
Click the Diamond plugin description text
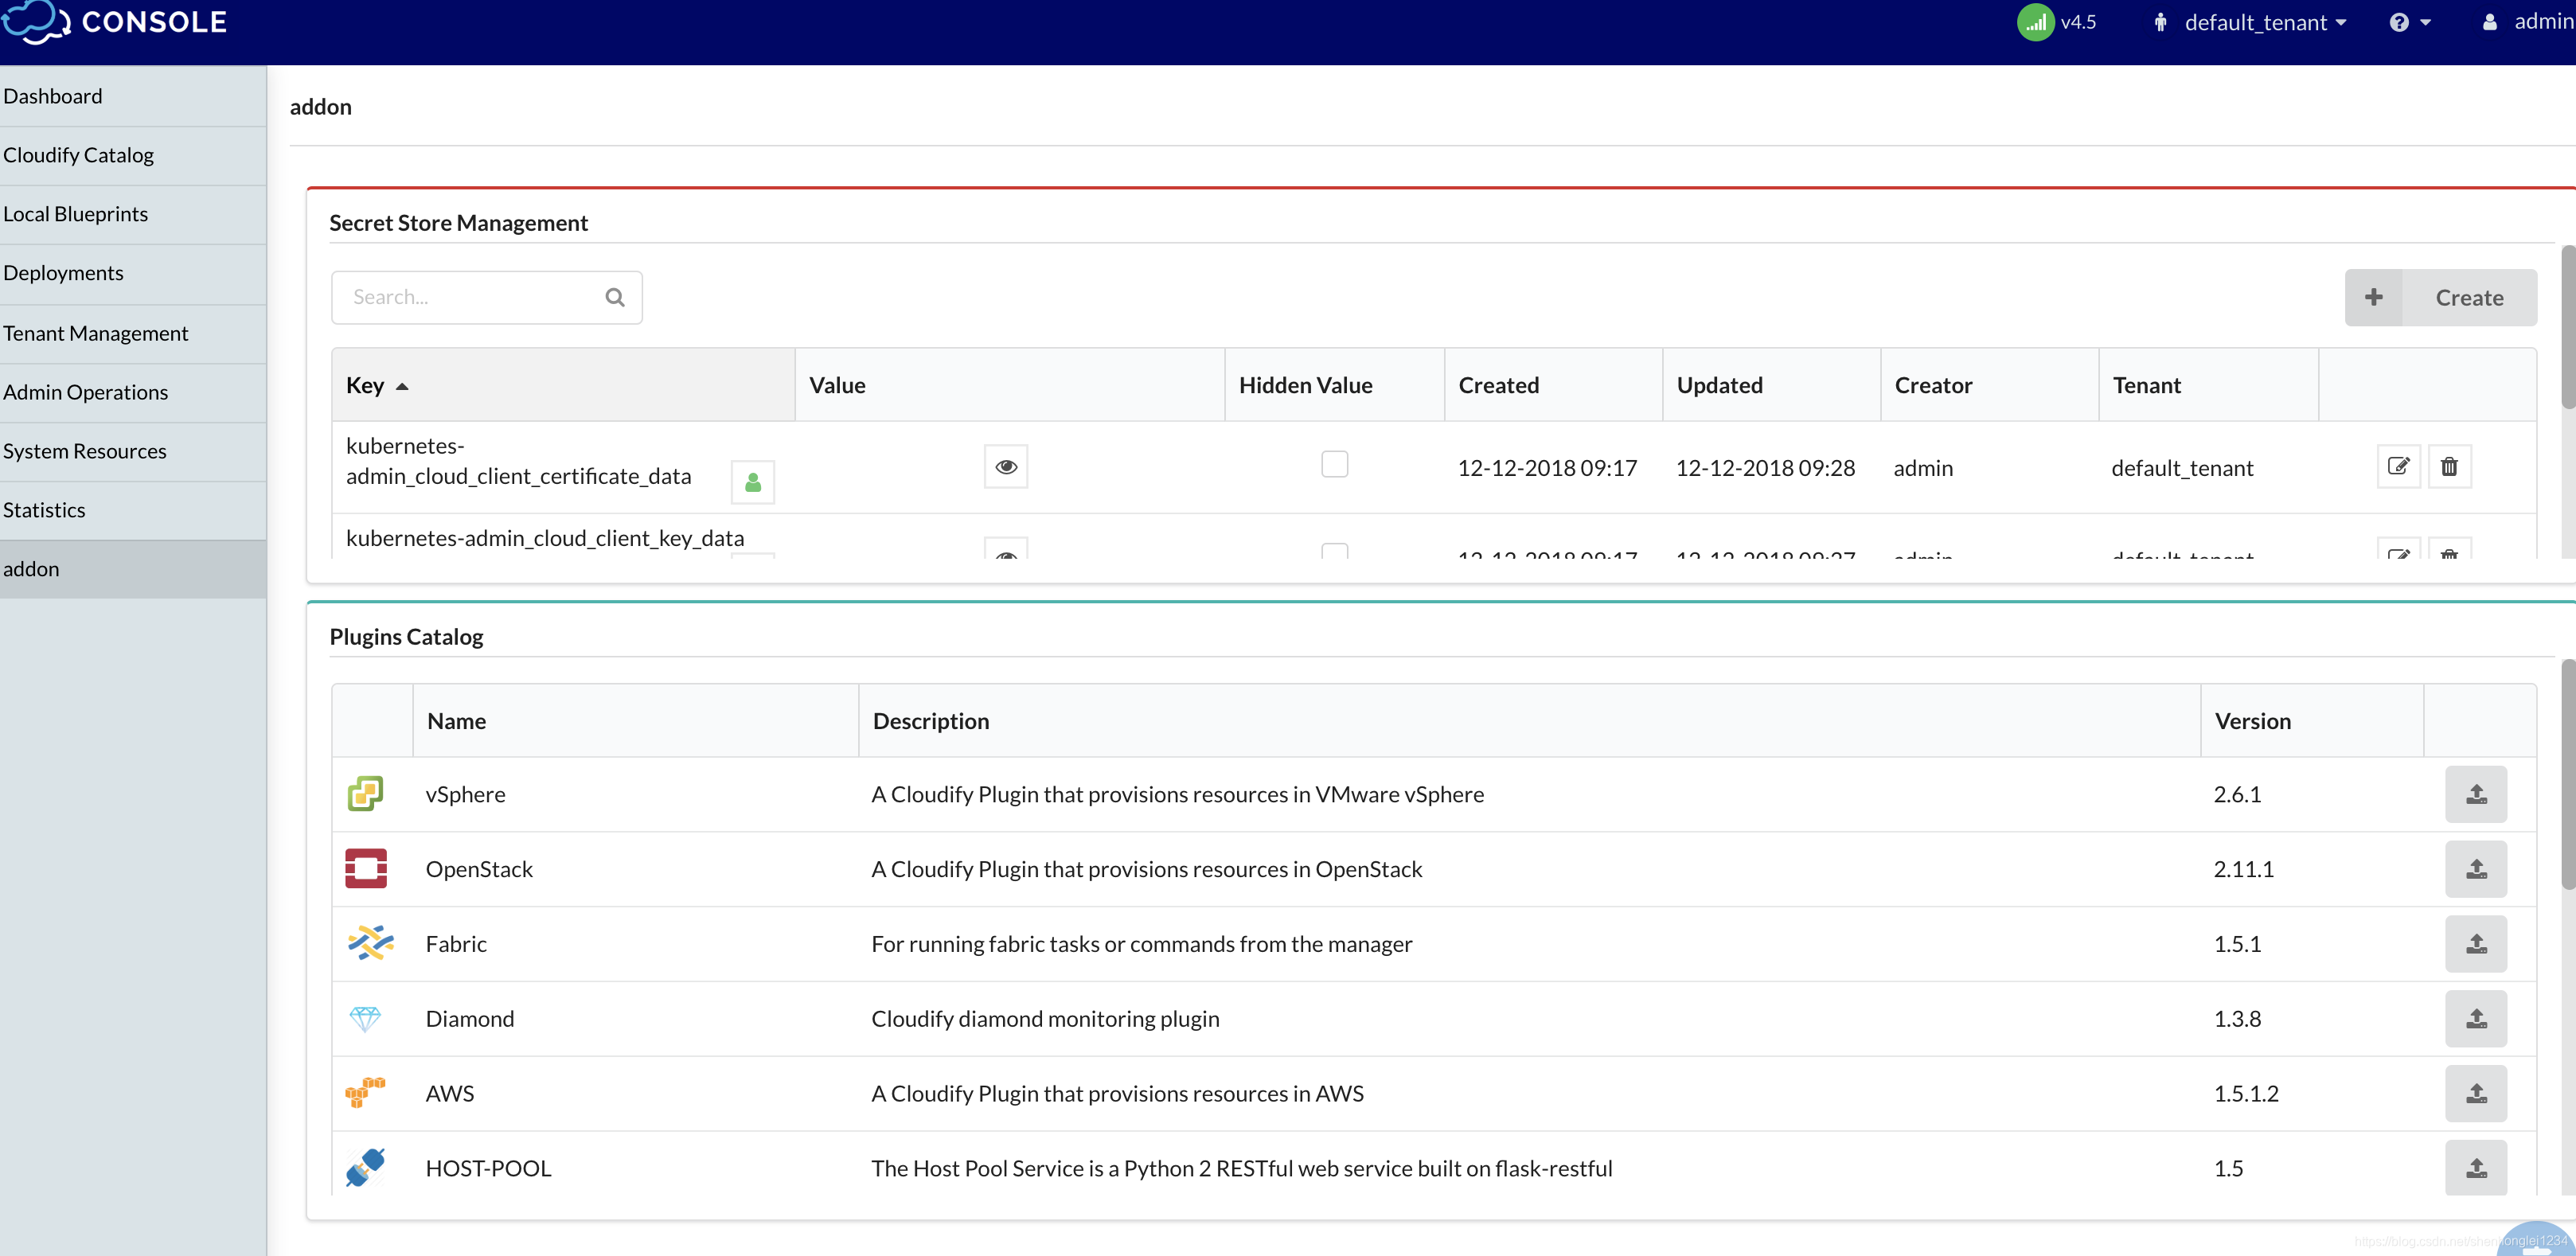pyautogui.click(x=1045, y=1018)
